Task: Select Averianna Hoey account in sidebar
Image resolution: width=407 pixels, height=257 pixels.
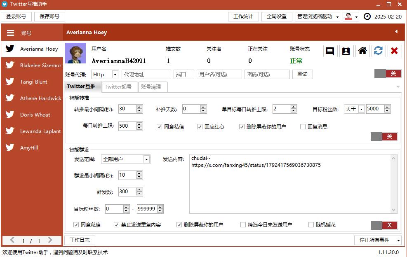Action: pos(32,49)
